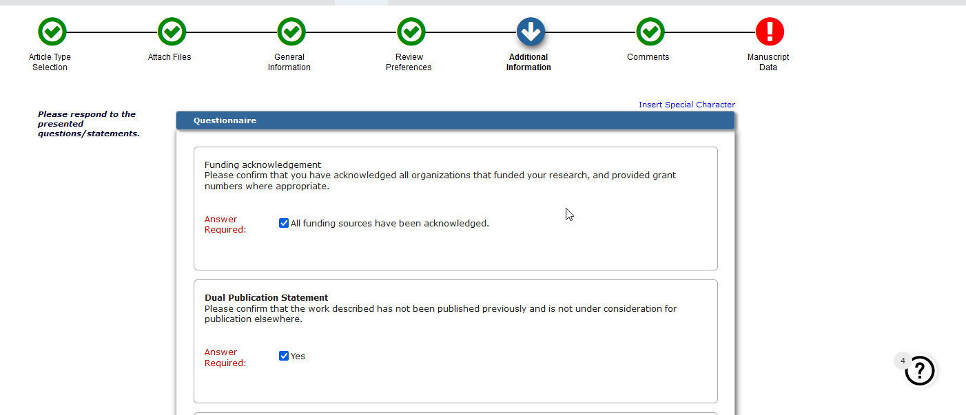Click the General Information step label
Screen dimensions: 966x415
(x=289, y=62)
